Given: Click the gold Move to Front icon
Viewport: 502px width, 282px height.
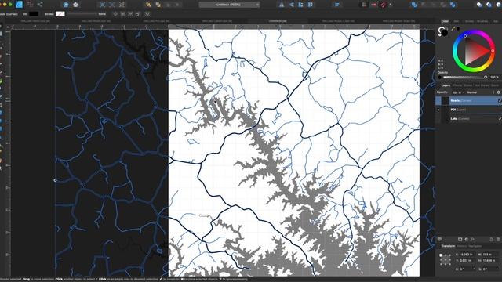Looking at the screenshot, I should tap(148, 5).
